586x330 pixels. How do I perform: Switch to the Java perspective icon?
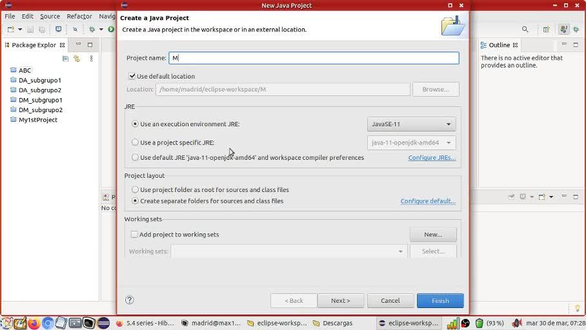click(563, 29)
